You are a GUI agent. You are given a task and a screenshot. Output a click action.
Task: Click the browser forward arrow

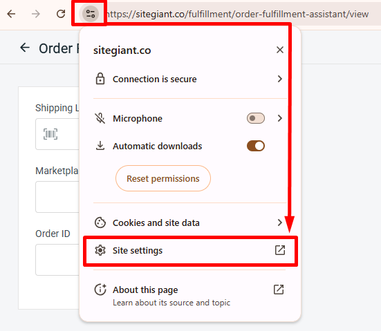(x=36, y=14)
